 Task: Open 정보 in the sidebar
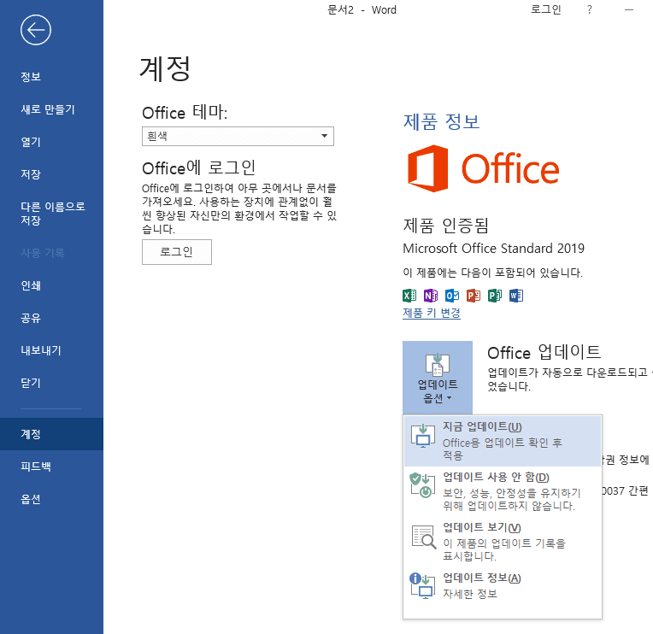pos(31,77)
